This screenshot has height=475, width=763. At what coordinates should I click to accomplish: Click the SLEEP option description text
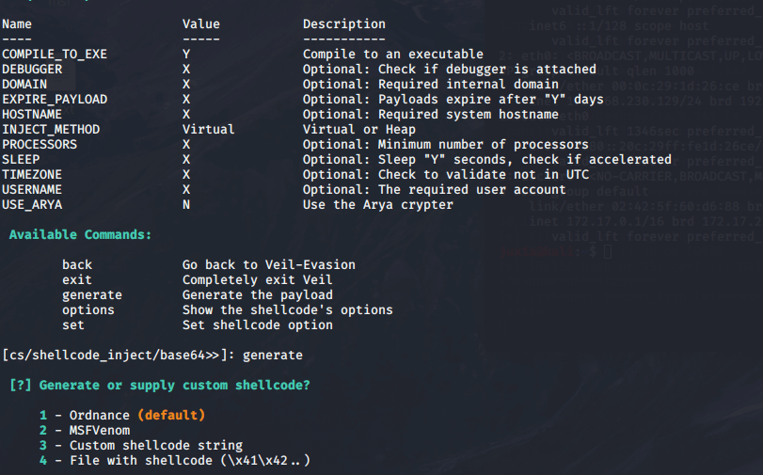click(487, 159)
